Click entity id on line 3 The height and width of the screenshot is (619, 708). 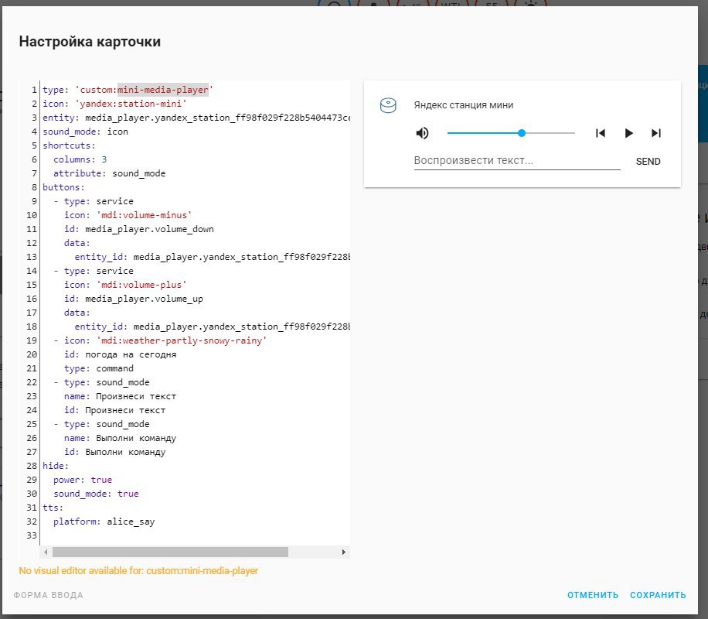click(x=218, y=118)
